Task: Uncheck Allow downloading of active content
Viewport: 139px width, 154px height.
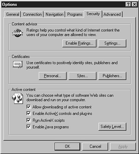Action: click(28, 107)
